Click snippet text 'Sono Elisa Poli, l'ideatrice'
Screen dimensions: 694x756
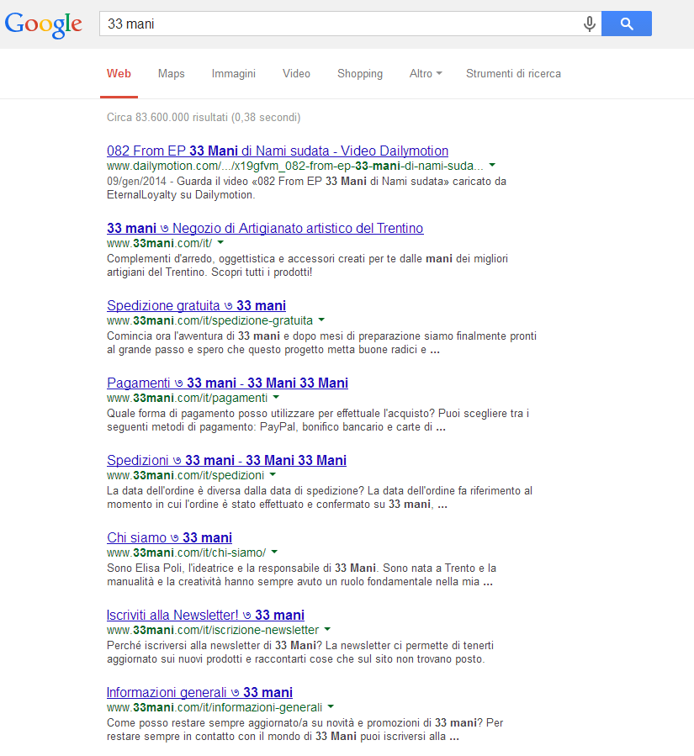[301, 574]
